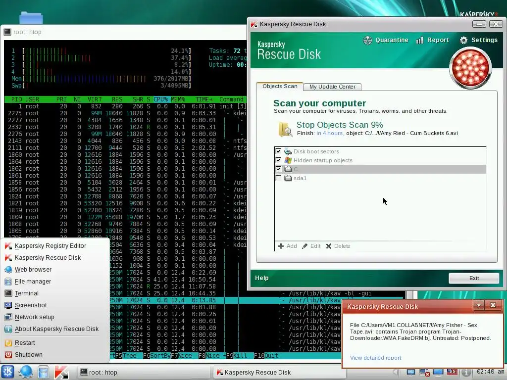Click MEM% column header in htop

click(x=178, y=99)
